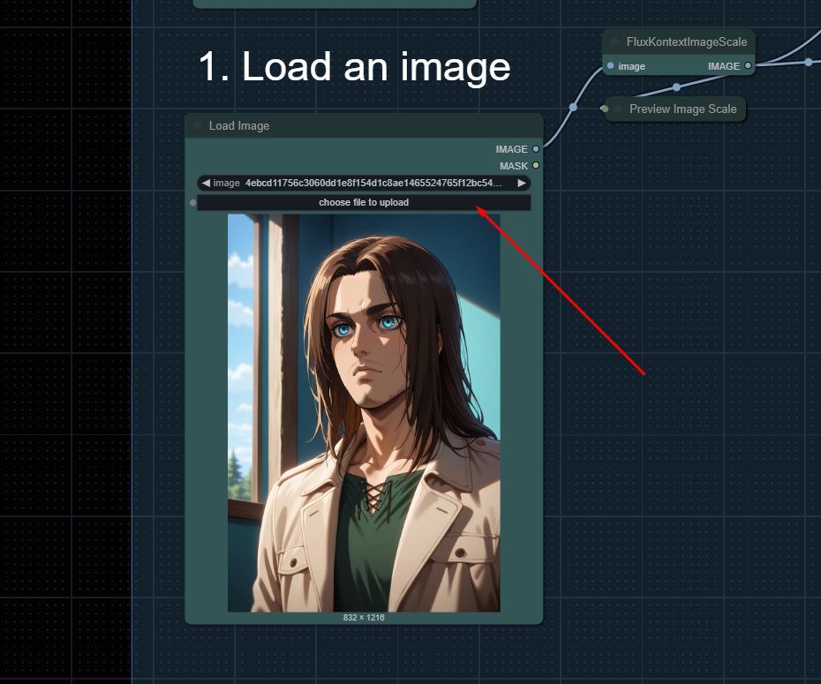This screenshot has width=821, height=684.
Task: Select the next image with the right arrow
Action: click(x=522, y=184)
